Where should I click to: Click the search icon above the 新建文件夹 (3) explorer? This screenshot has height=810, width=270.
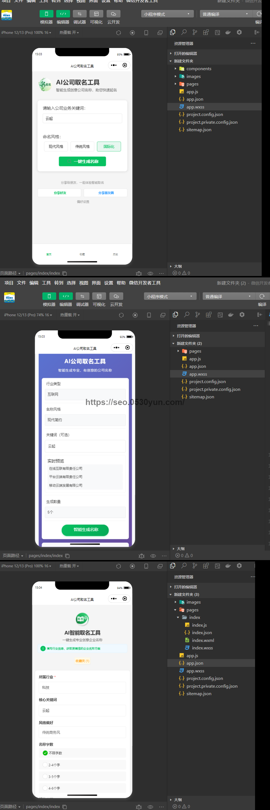(184, 566)
